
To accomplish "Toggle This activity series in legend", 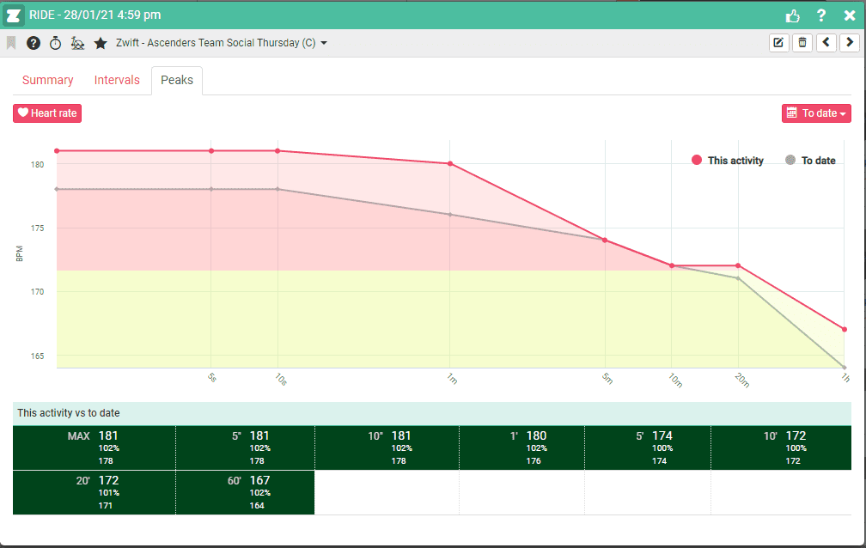I will [728, 161].
